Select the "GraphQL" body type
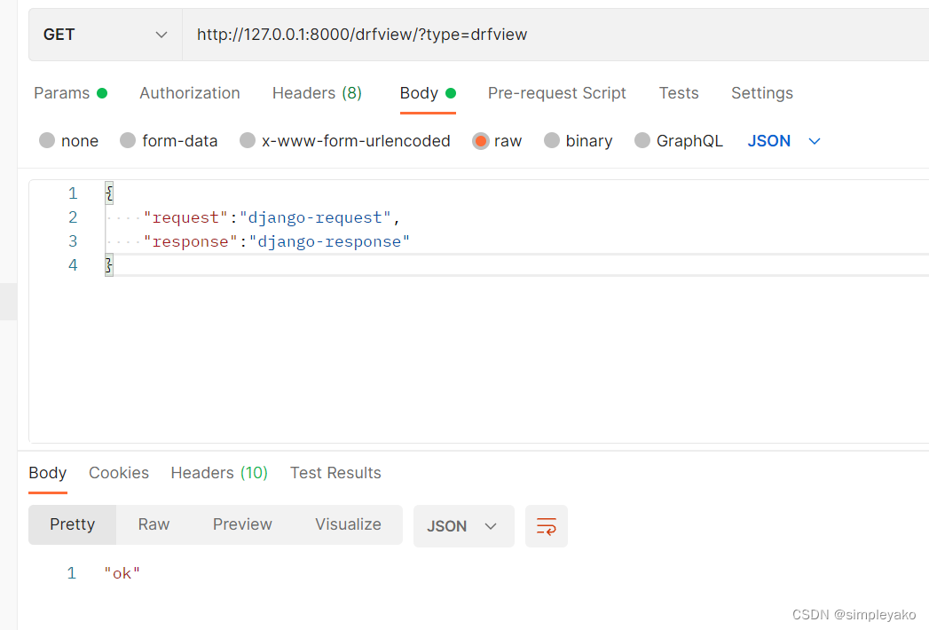929x630 pixels. (x=679, y=140)
